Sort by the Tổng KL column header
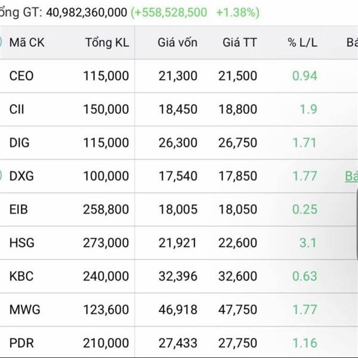358x358 pixels. point(107,42)
